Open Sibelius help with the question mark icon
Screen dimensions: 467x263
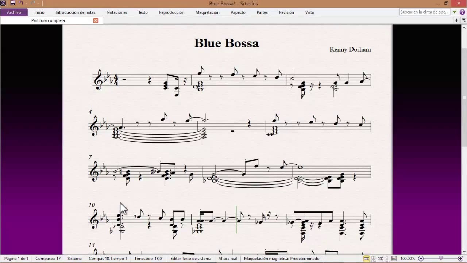(x=462, y=12)
